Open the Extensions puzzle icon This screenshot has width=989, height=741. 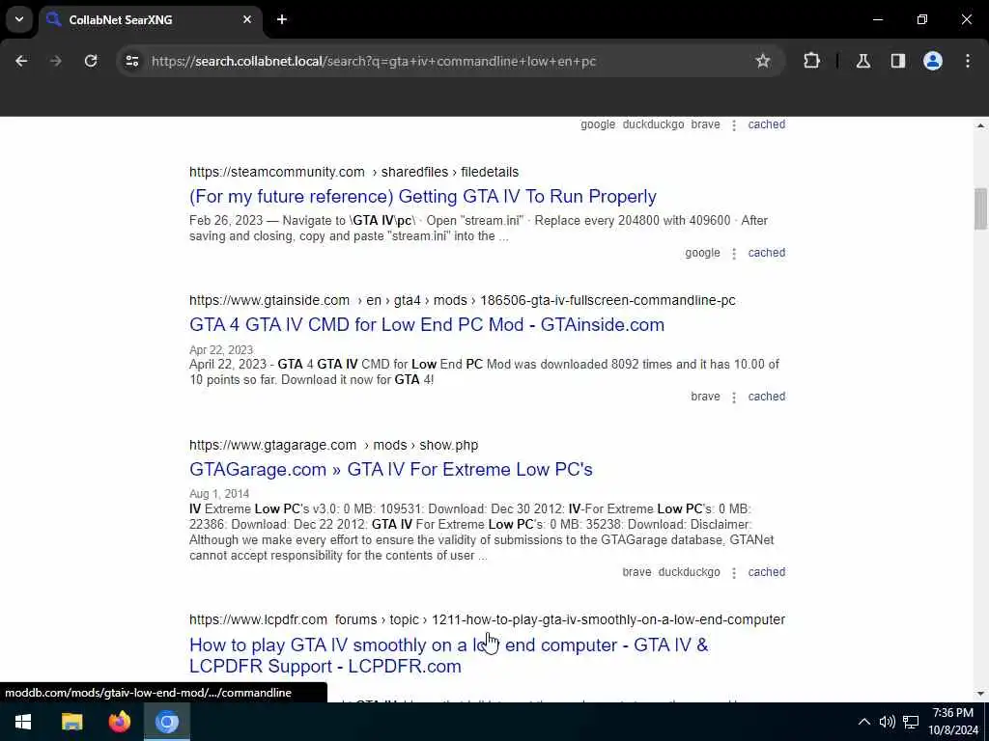[811, 61]
